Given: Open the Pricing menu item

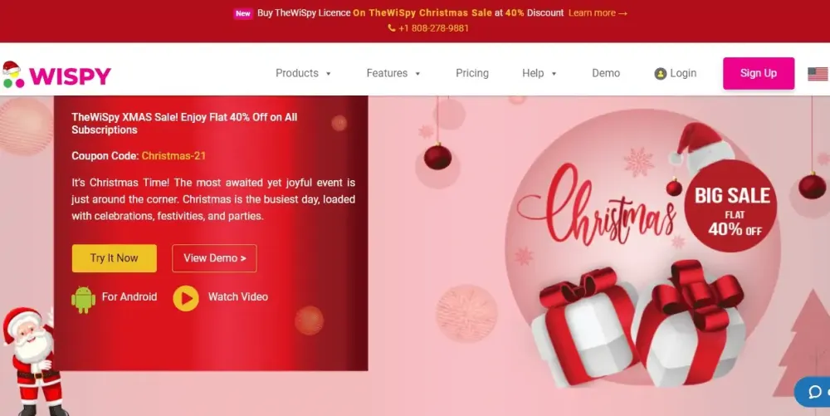Looking at the screenshot, I should (472, 73).
